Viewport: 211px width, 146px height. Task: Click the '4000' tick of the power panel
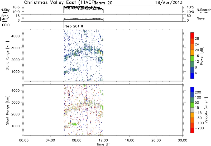point(16,36)
